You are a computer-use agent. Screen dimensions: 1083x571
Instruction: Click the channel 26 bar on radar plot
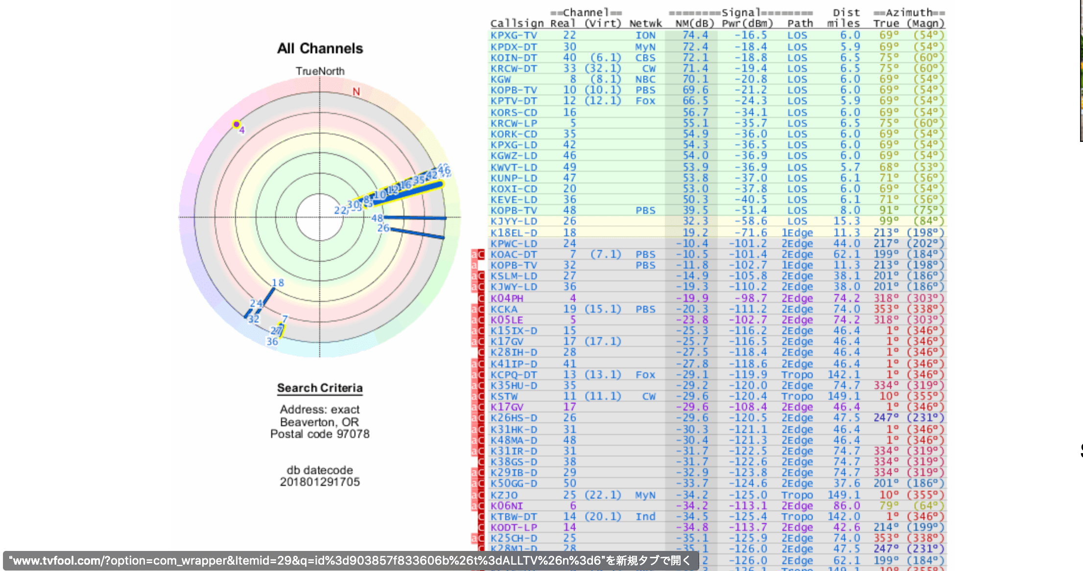pyautogui.click(x=416, y=233)
